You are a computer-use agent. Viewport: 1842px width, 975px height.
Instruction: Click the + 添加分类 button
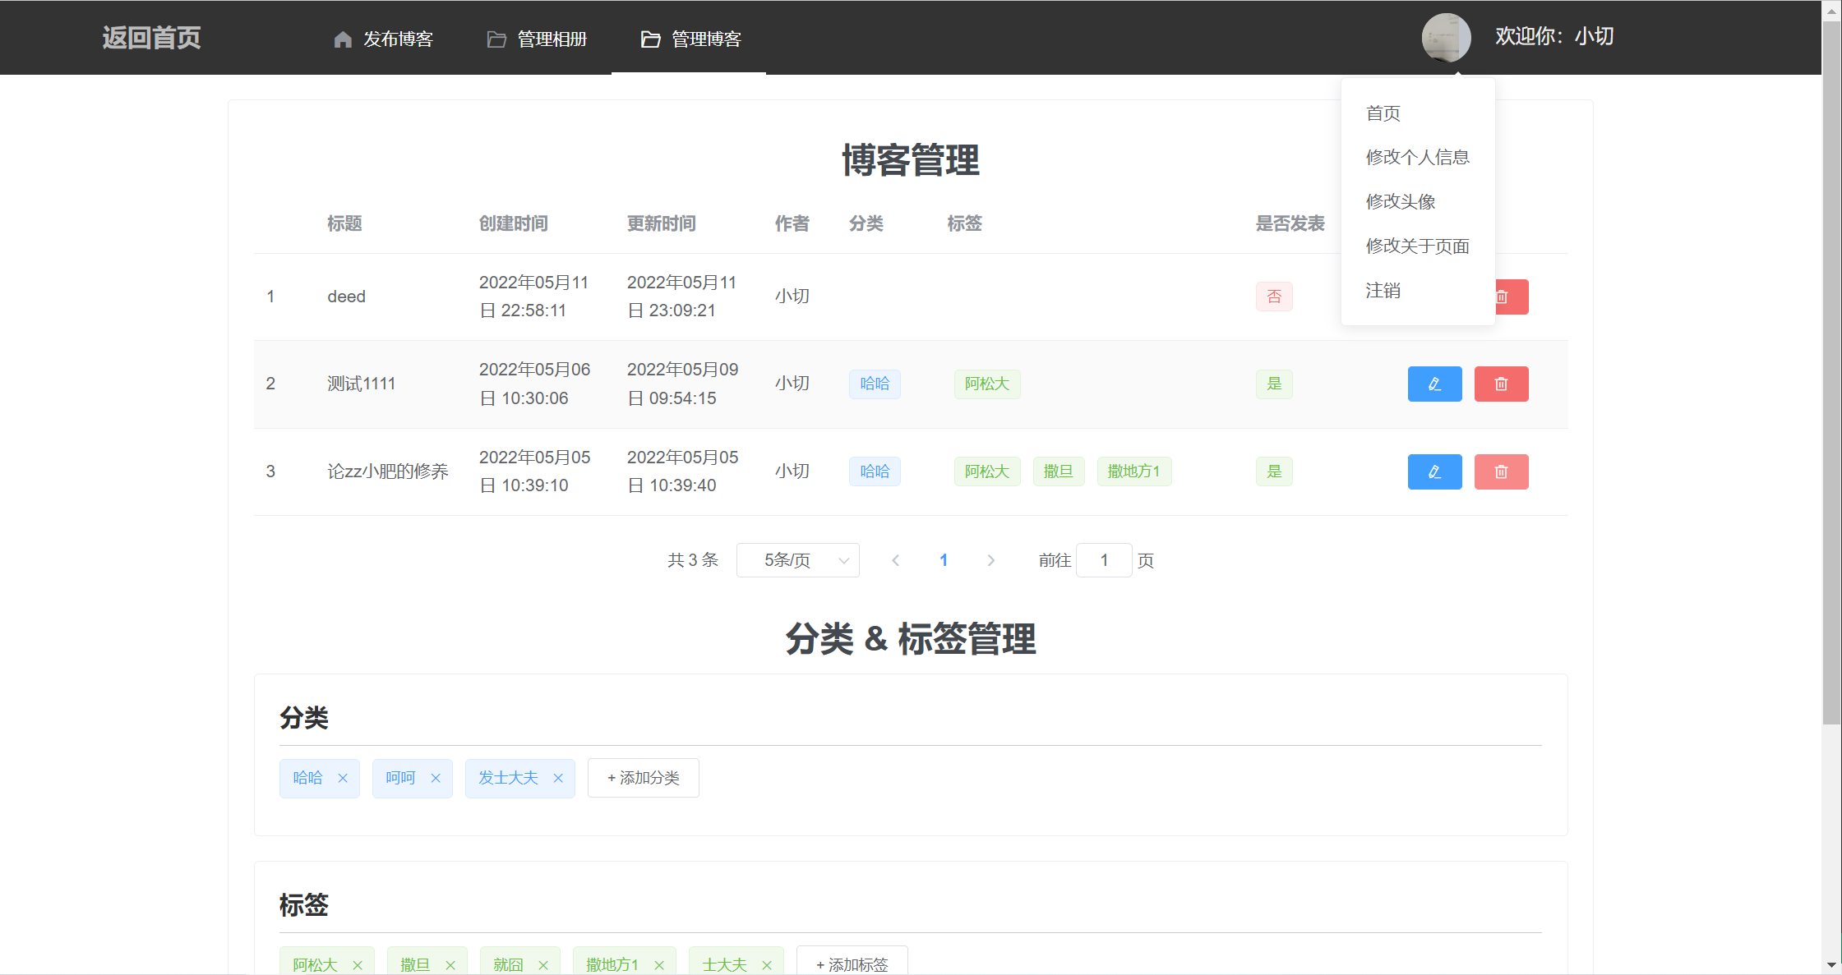point(644,778)
